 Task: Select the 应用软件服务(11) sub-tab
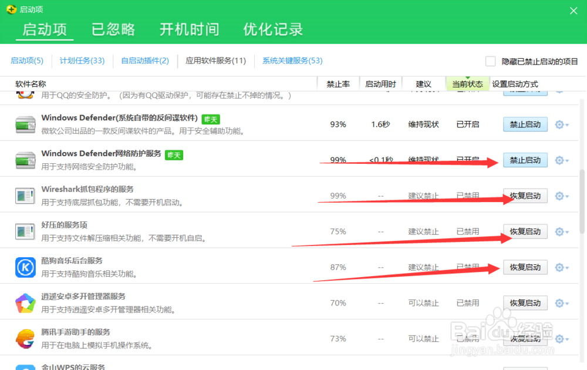tap(215, 60)
